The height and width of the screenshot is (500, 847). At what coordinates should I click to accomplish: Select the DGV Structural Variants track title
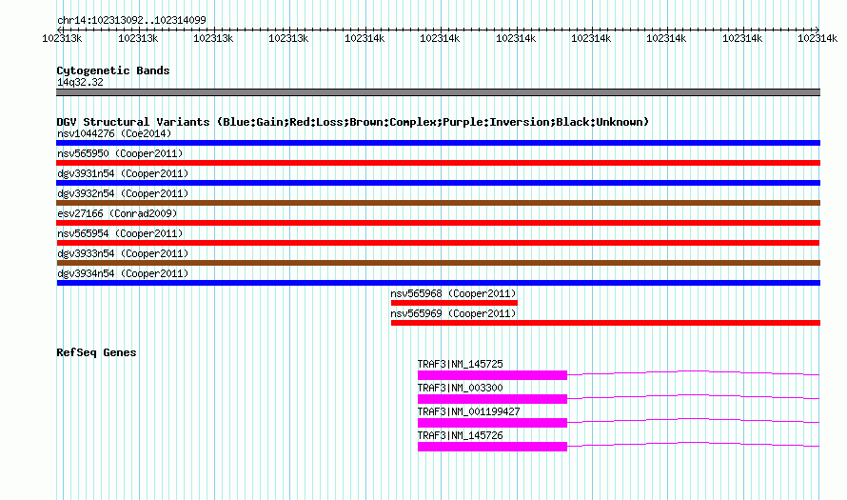[352, 122]
